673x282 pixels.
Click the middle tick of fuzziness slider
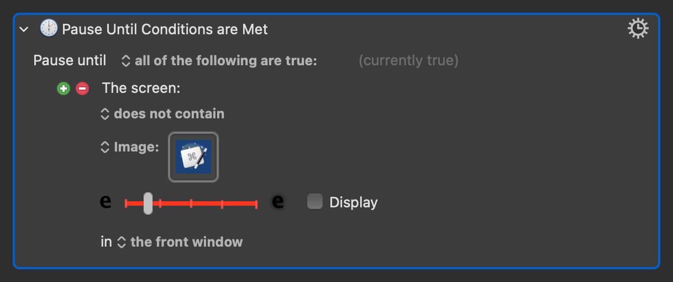191,204
